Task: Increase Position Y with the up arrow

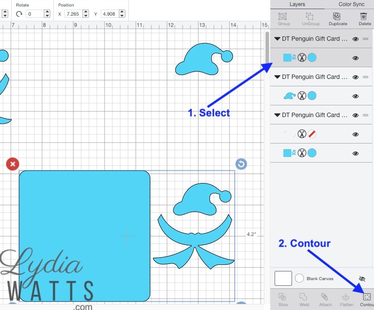Action: [x=122, y=12]
